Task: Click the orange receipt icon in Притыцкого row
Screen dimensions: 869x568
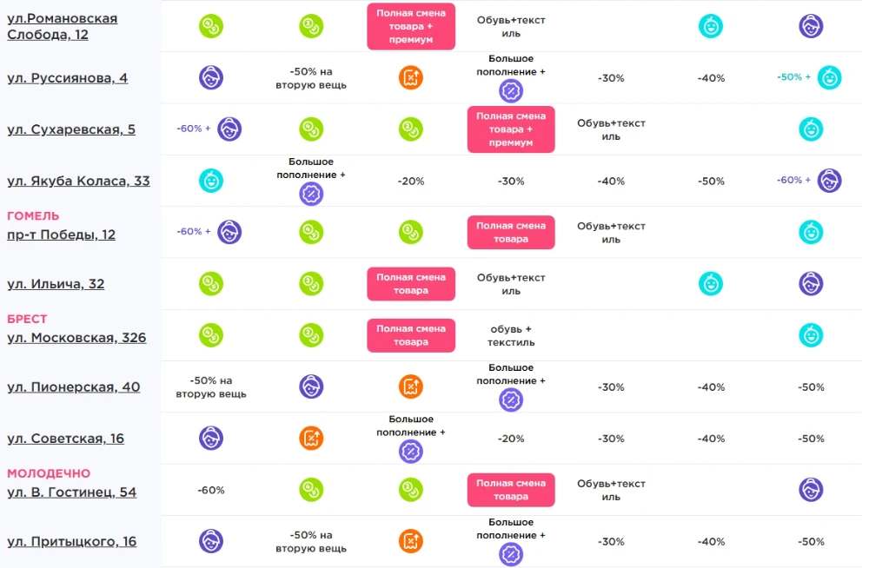Action: click(411, 541)
